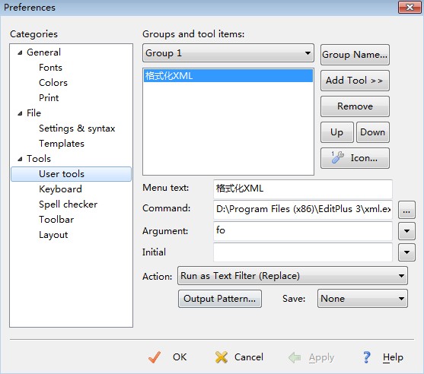Select 格式化XML in the tool list
424x374 pixels.
click(x=228, y=75)
